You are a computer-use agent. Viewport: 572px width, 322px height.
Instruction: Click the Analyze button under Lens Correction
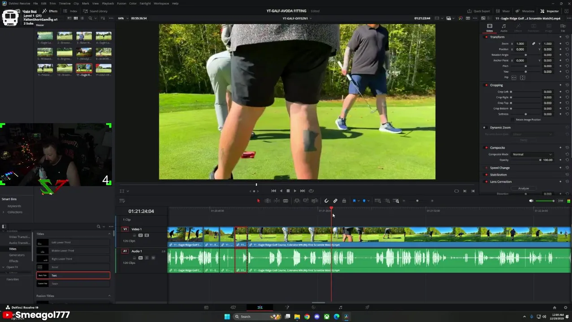523,188
